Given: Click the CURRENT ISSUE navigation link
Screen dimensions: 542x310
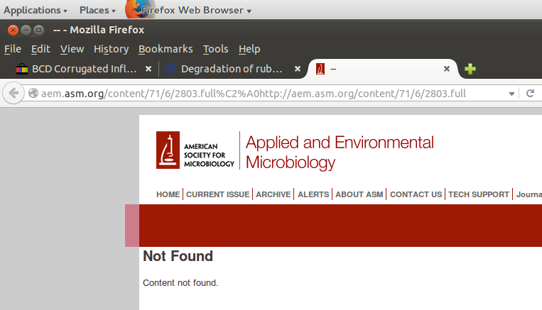Looking at the screenshot, I should point(217,194).
